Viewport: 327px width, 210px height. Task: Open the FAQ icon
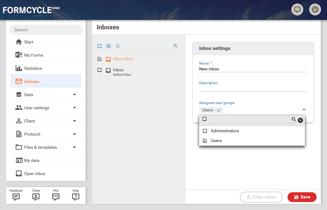[56, 195]
